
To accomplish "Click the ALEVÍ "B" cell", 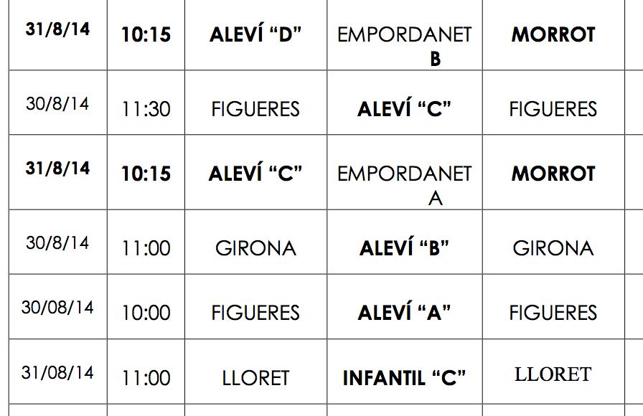I will 404,248.
